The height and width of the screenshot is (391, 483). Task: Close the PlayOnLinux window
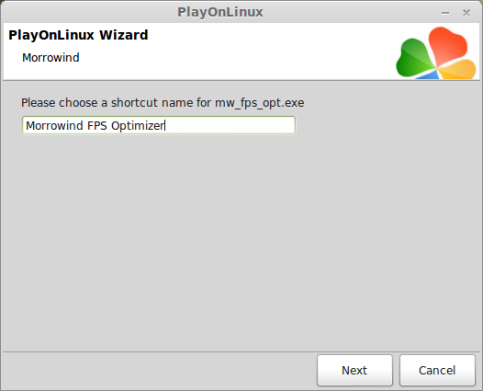[466, 13]
